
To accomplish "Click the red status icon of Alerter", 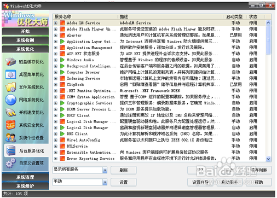I will coord(62,35).
